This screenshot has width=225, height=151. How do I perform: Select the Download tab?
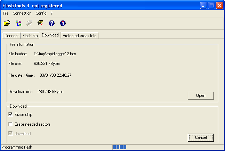[50, 35]
